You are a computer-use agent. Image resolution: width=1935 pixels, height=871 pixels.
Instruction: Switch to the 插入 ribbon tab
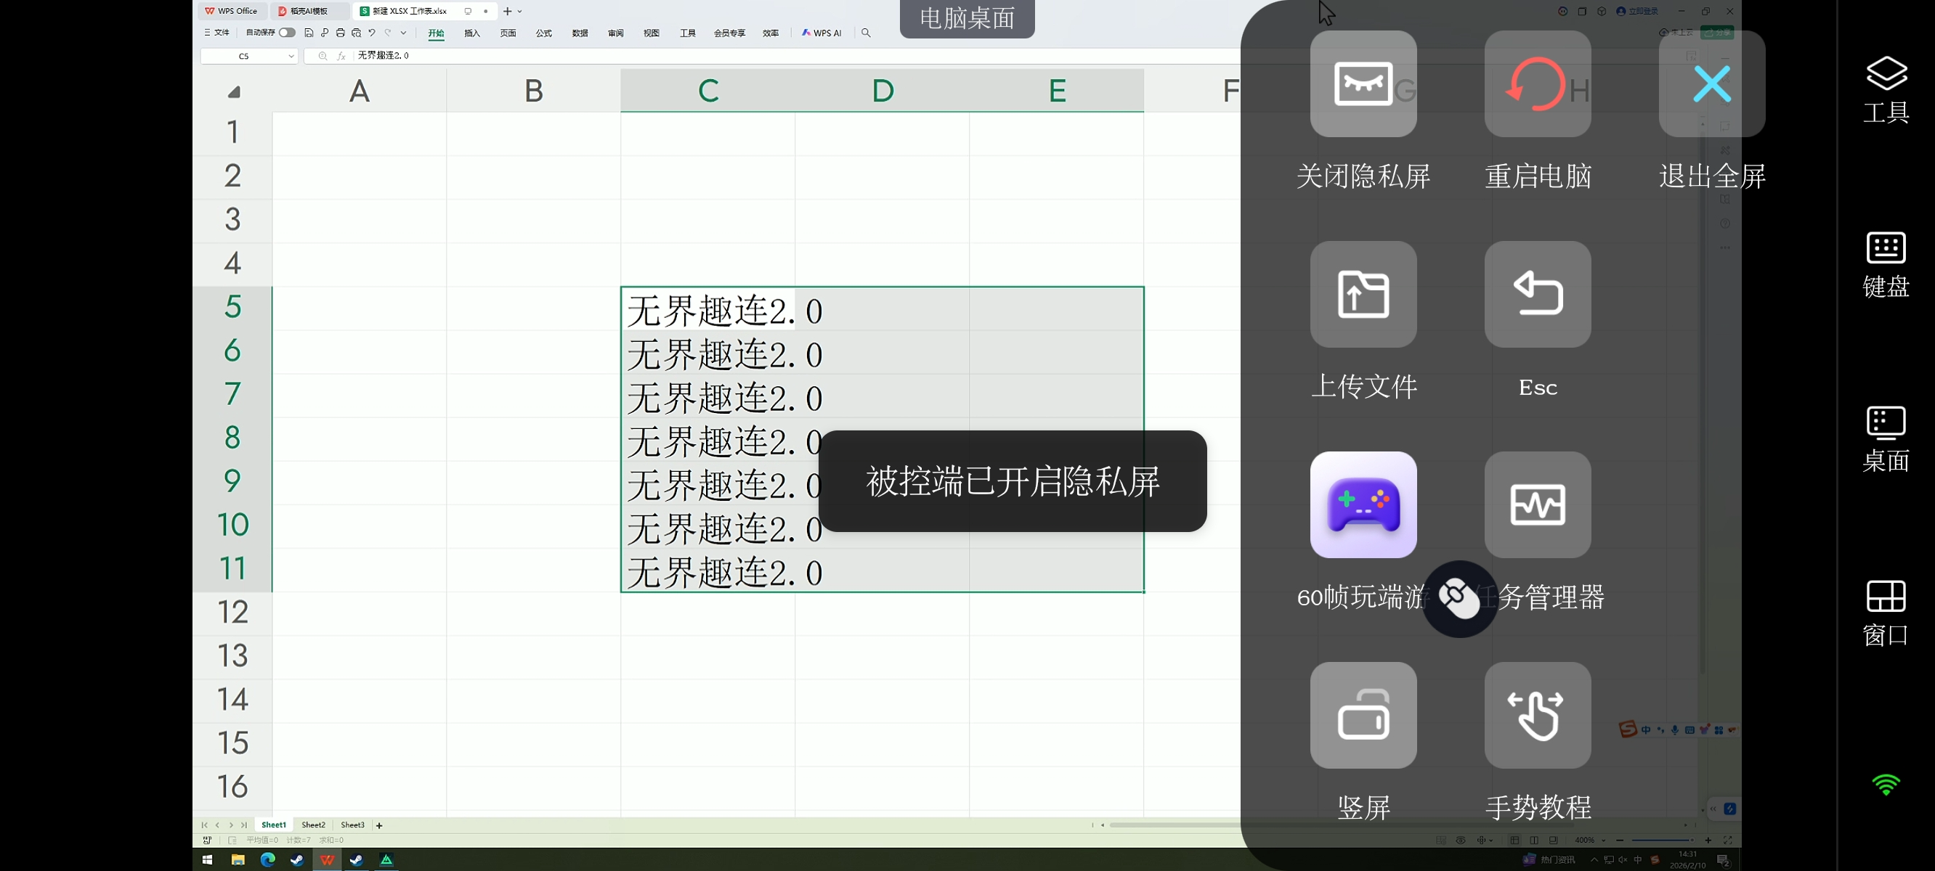point(471,33)
